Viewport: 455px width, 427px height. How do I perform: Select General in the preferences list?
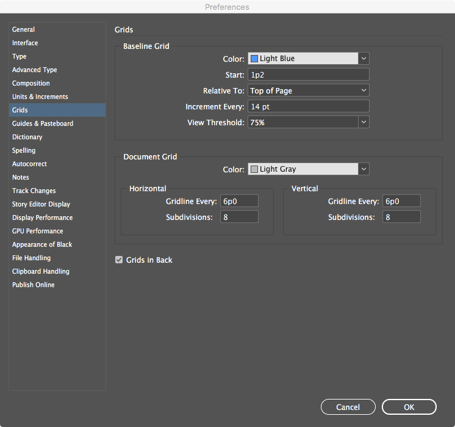(x=24, y=29)
